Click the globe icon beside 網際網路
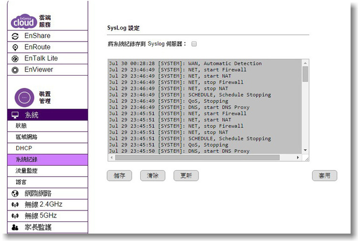The width and height of the screenshot is (358, 241). [x=15, y=193]
